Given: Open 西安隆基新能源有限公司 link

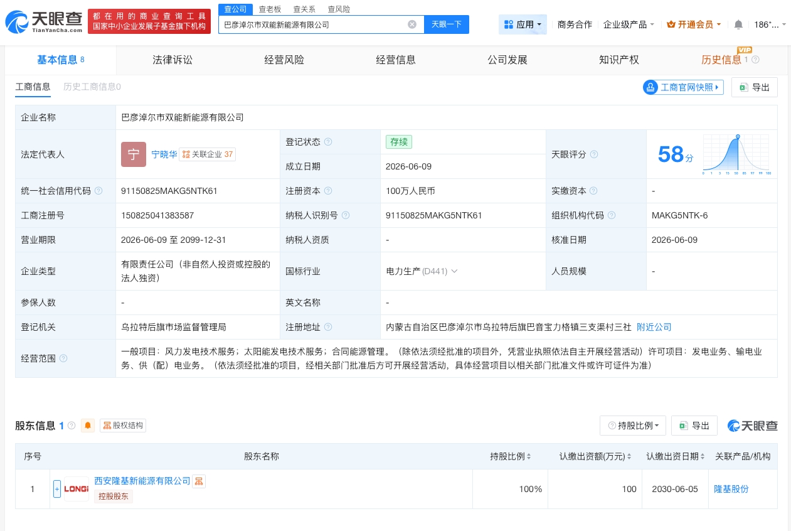Looking at the screenshot, I should click(x=142, y=481).
